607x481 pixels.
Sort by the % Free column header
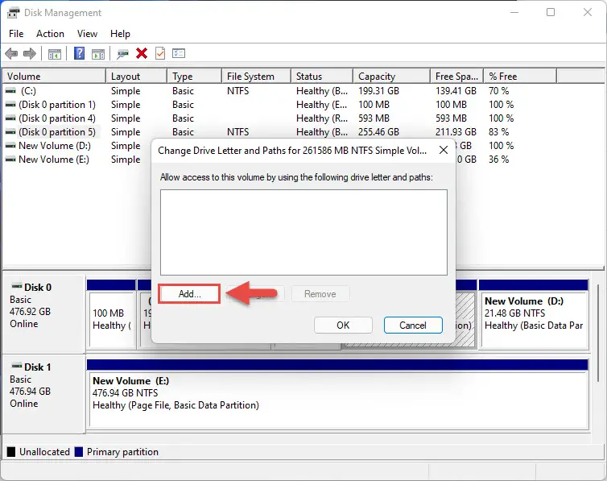[520, 77]
